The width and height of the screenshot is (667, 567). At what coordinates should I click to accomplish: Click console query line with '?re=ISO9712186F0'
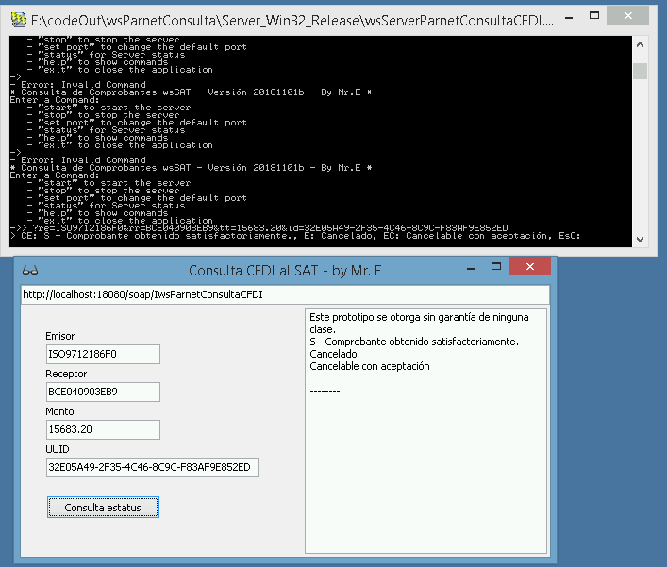click(x=259, y=228)
